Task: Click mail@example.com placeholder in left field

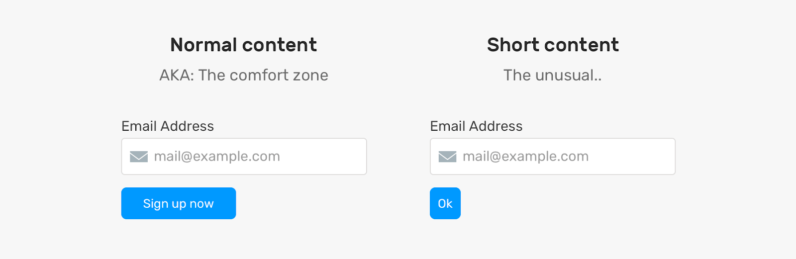Action: click(217, 157)
